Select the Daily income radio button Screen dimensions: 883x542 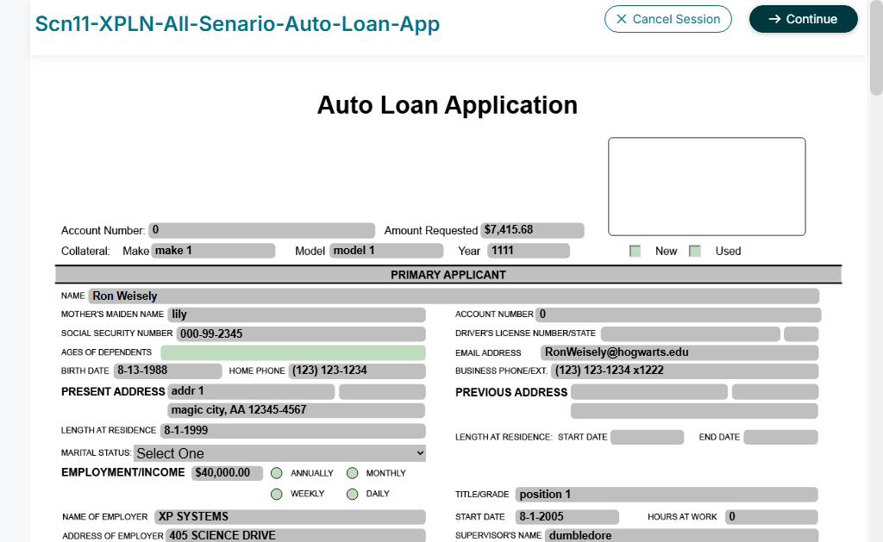pos(352,494)
